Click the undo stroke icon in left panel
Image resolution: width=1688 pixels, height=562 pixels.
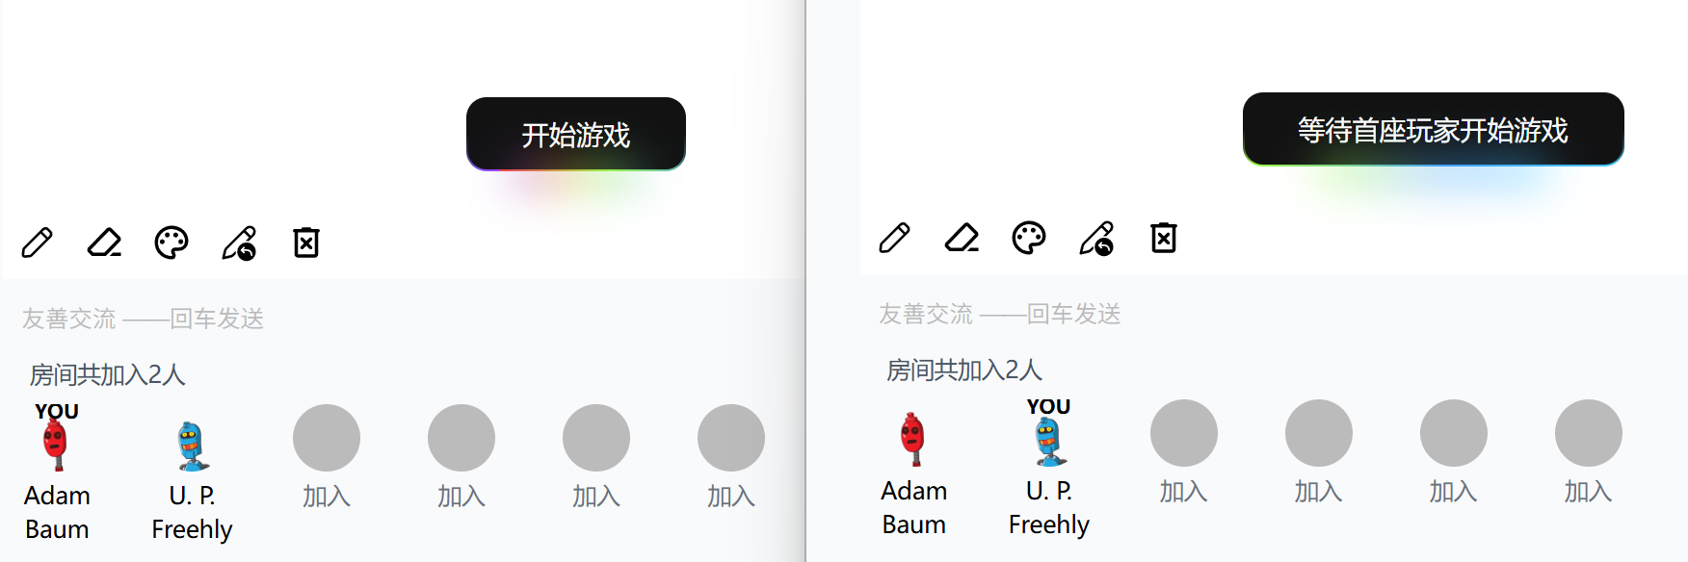[x=239, y=243]
